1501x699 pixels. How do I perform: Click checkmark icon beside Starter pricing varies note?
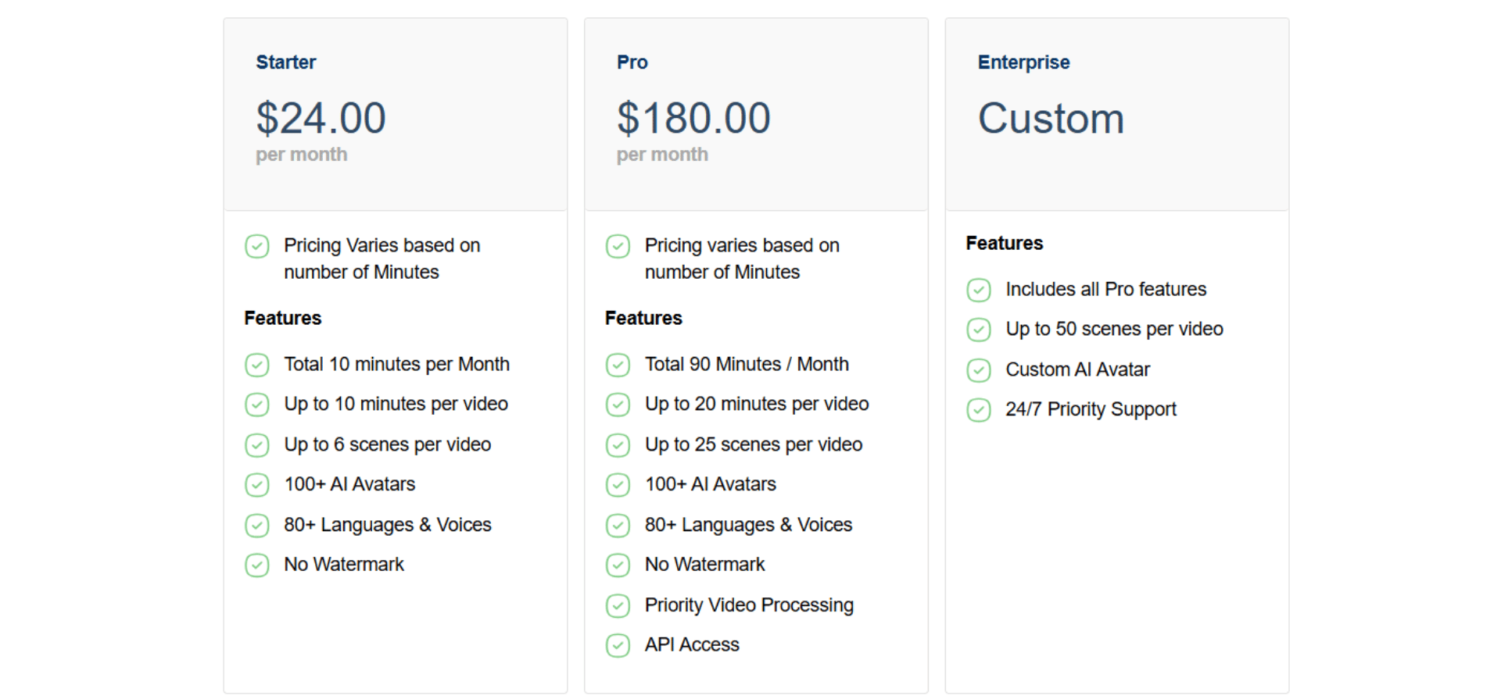pos(257,247)
